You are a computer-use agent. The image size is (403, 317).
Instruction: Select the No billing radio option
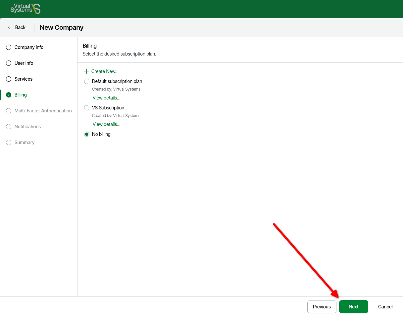(87, 134)
